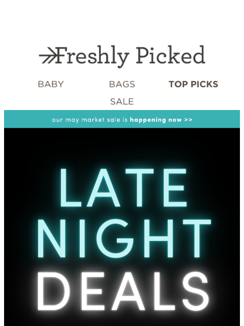Click the letter S in DEALS
The width and height of the screenshot is (244, 326).
[x=195, y=291]
